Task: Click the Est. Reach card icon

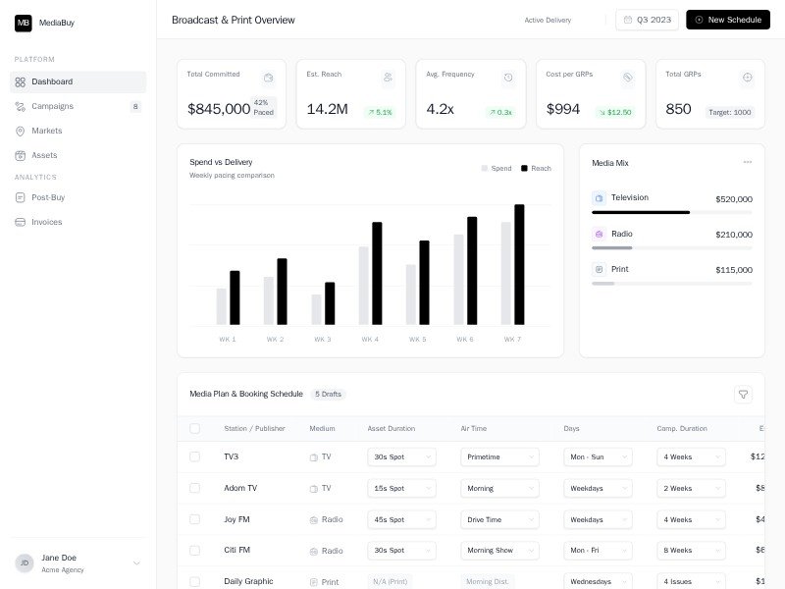Action: pos(388,78)
